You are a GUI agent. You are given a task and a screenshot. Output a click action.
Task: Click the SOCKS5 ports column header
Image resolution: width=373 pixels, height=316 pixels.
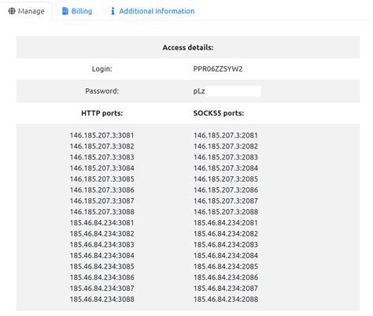click(219, 113)
